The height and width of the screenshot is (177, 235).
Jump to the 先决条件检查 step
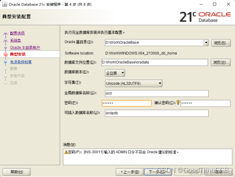coord(21,62)
